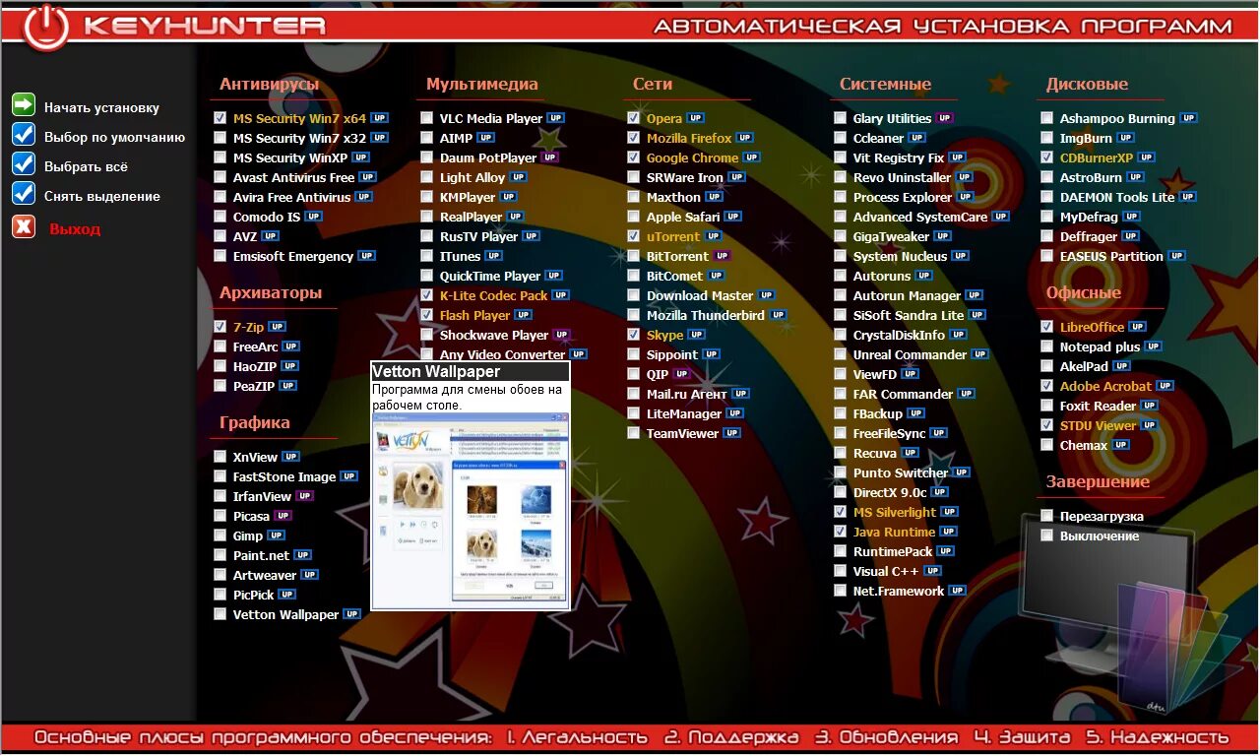This screenshot has width=1260, height=756.
Task: Click Выбрать всё to select all
Action: [86, 167]
